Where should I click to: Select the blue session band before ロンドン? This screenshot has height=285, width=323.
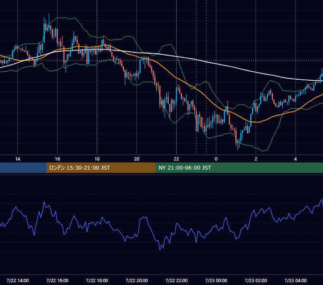pyautogui.click(x=23, y=168)
